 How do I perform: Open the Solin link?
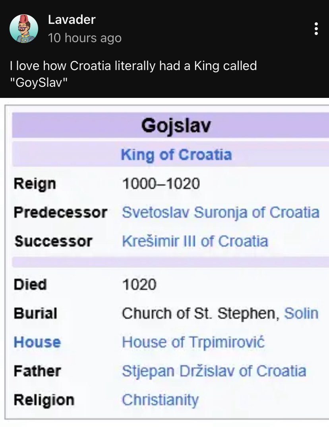[x=301, y=314]
